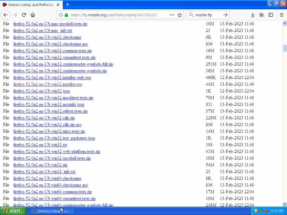Click the search magnifier icon
Screen dimensions: 287x215
click(x=191, y=15)
